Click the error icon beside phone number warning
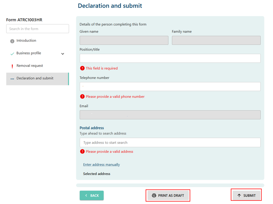Image resolution: width=273 pixels, height=204 pixels. coord(82,96)
